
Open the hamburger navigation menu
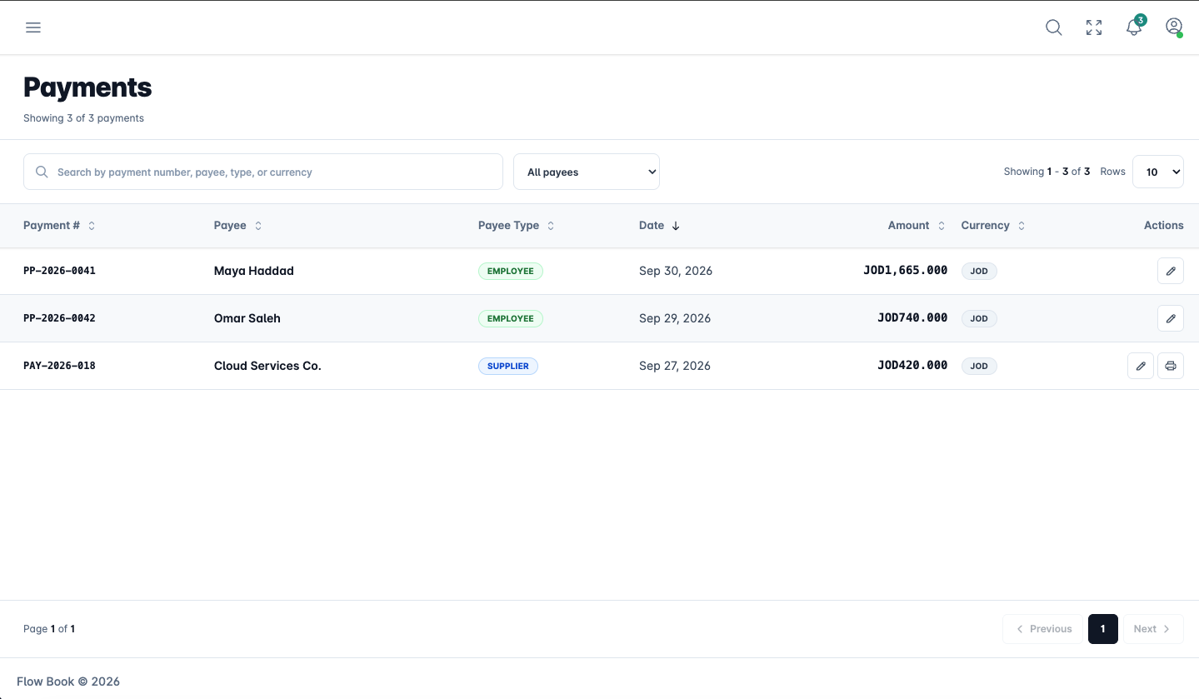coord(33,27)
